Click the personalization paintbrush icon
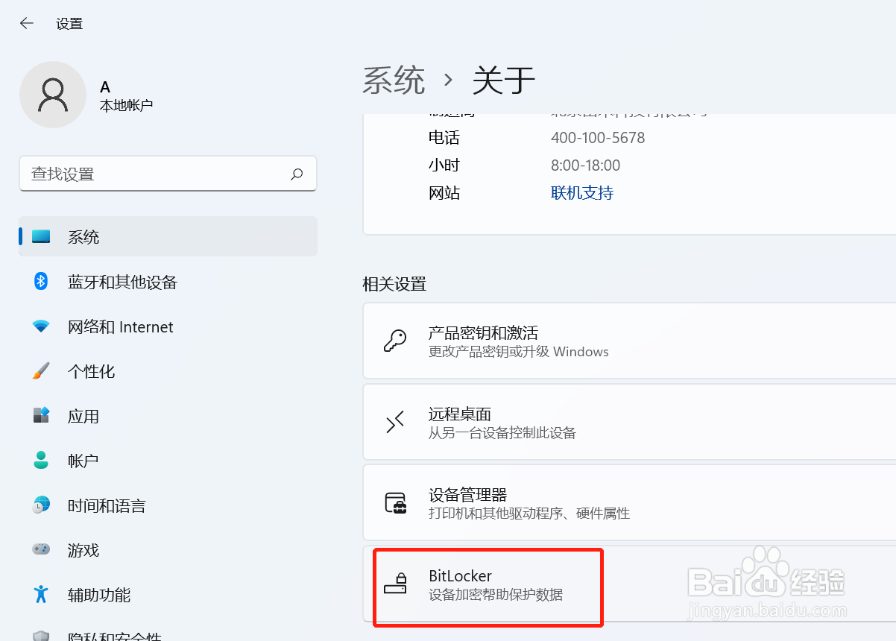The width and height of the screenshot is (896, 641). click(x=41, y=370)
